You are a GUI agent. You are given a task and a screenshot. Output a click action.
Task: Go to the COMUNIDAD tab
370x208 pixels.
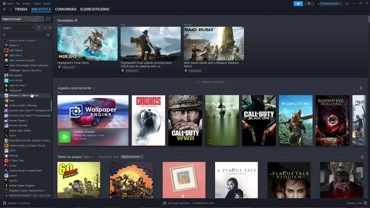click(66, 9)
